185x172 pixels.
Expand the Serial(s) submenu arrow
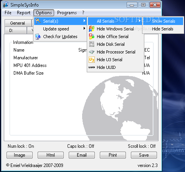click(x=84, y=21)
